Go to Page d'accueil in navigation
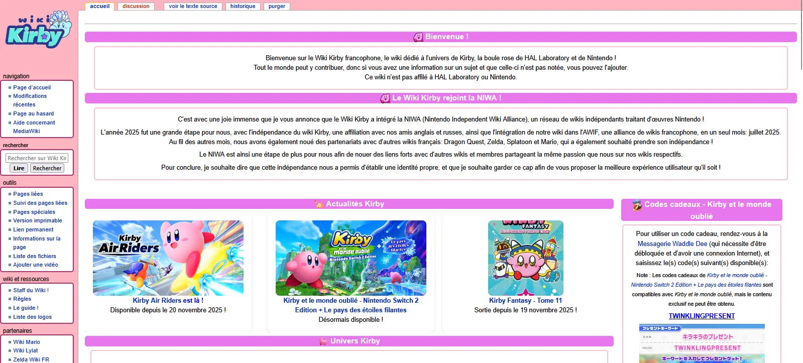 (32, 87)
